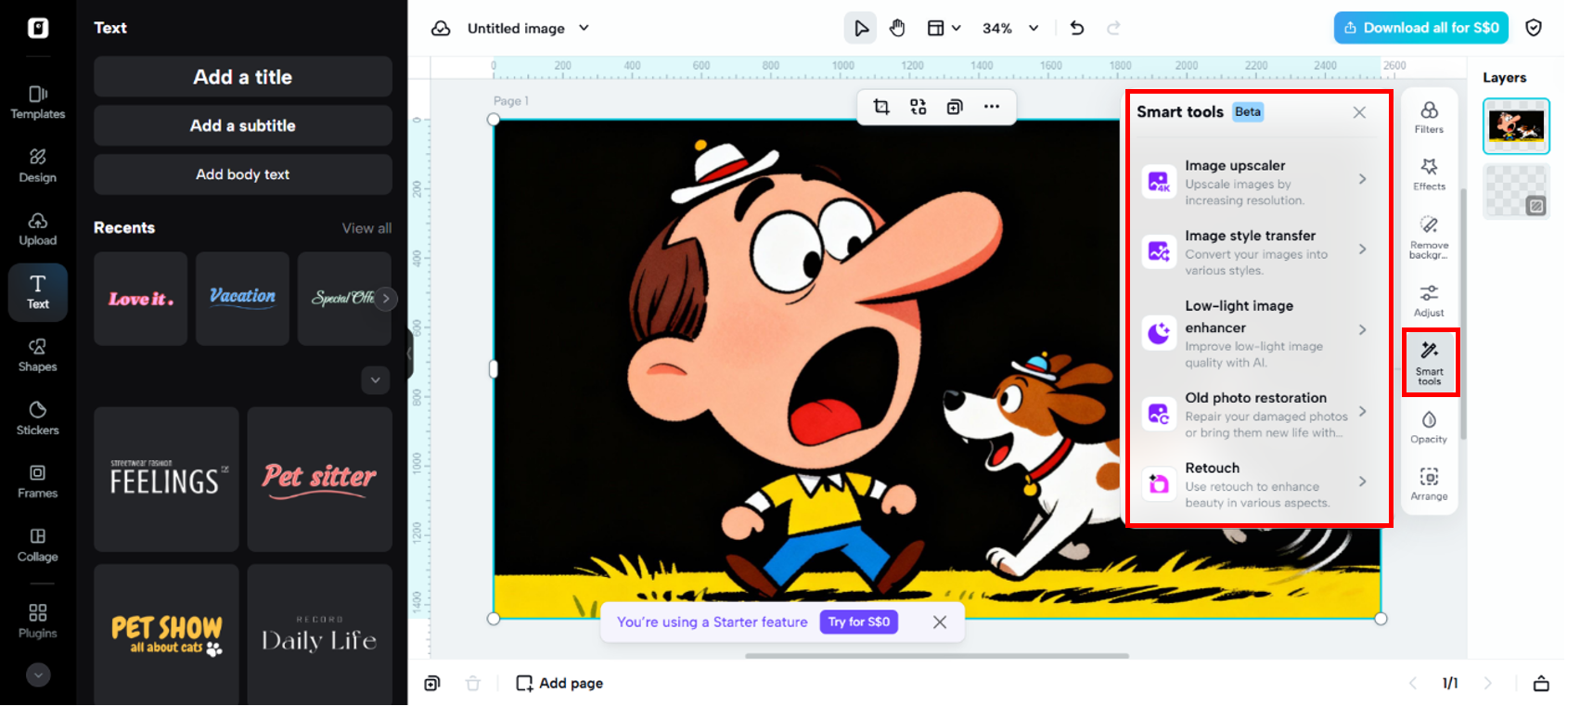This screenshot has height=706, width=1580.
Task: Click the toolbox icon at bottom right
Action: click(1541, 684)
